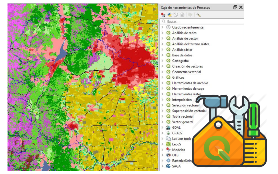Viewport: 278px width, 174px height.
Task: Select Herramientas de capa item
Action: point(188,88)
